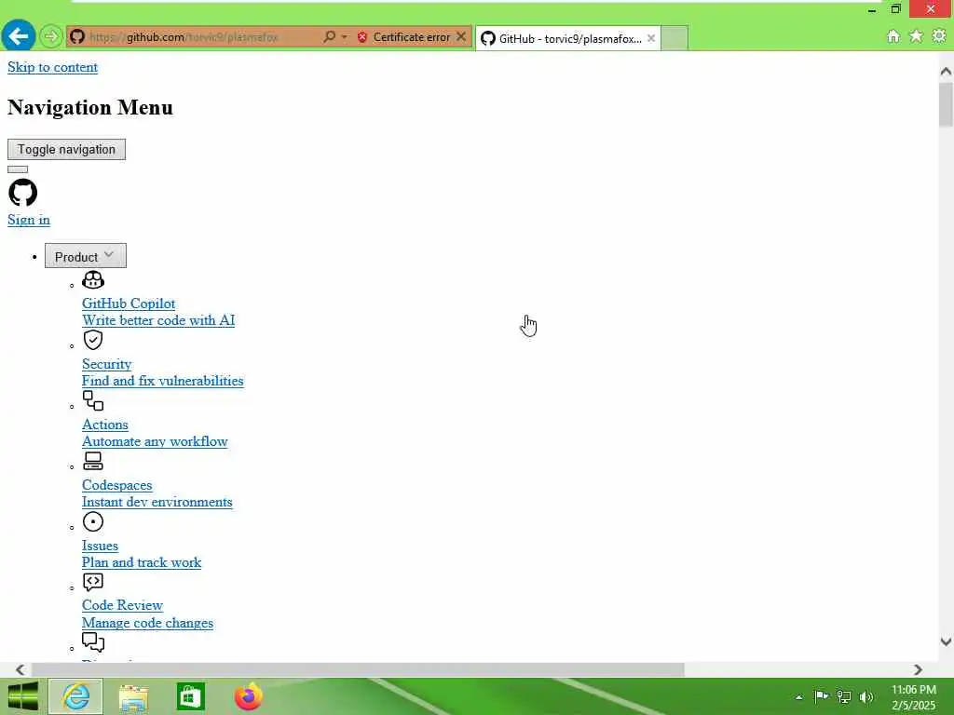The height and width of the screenshot is (715, 954).
Task: Open File Explorer from the taskbar
Action: (133, 697)
